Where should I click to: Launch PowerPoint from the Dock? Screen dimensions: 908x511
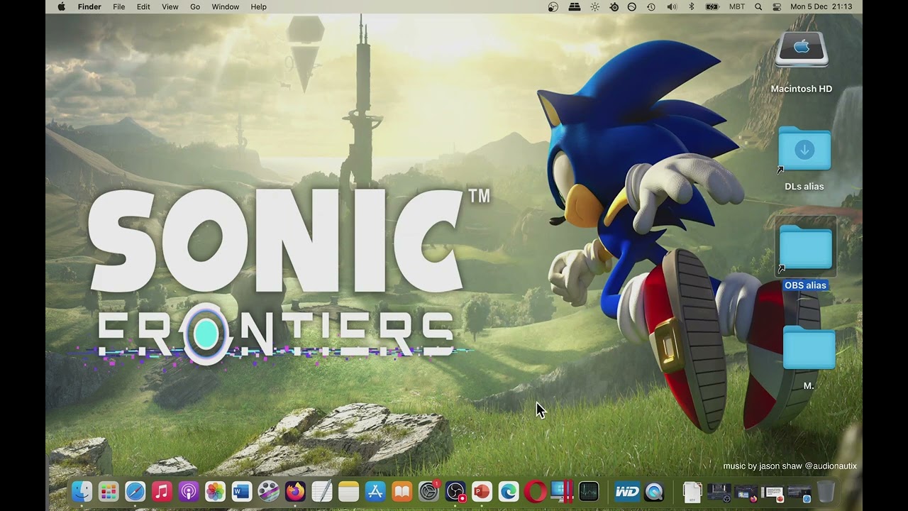(482, 491)
